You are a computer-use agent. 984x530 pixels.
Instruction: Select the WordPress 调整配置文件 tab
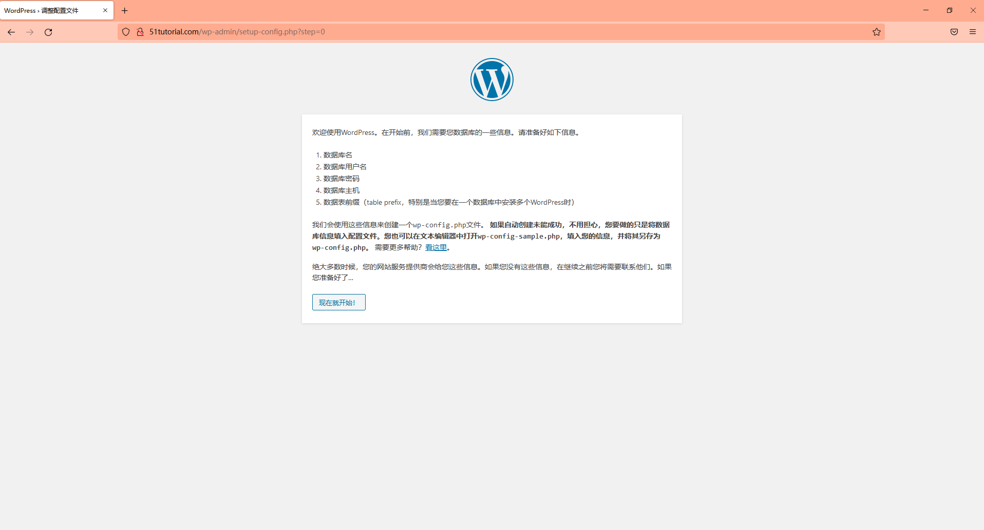pyautogui.click(x=56, y=10)
